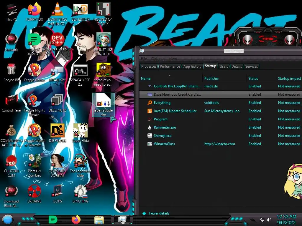Screen dimensions: 302x226
Task: Select the Shimeji.exe startup entry
Action: tap(221, 136)
